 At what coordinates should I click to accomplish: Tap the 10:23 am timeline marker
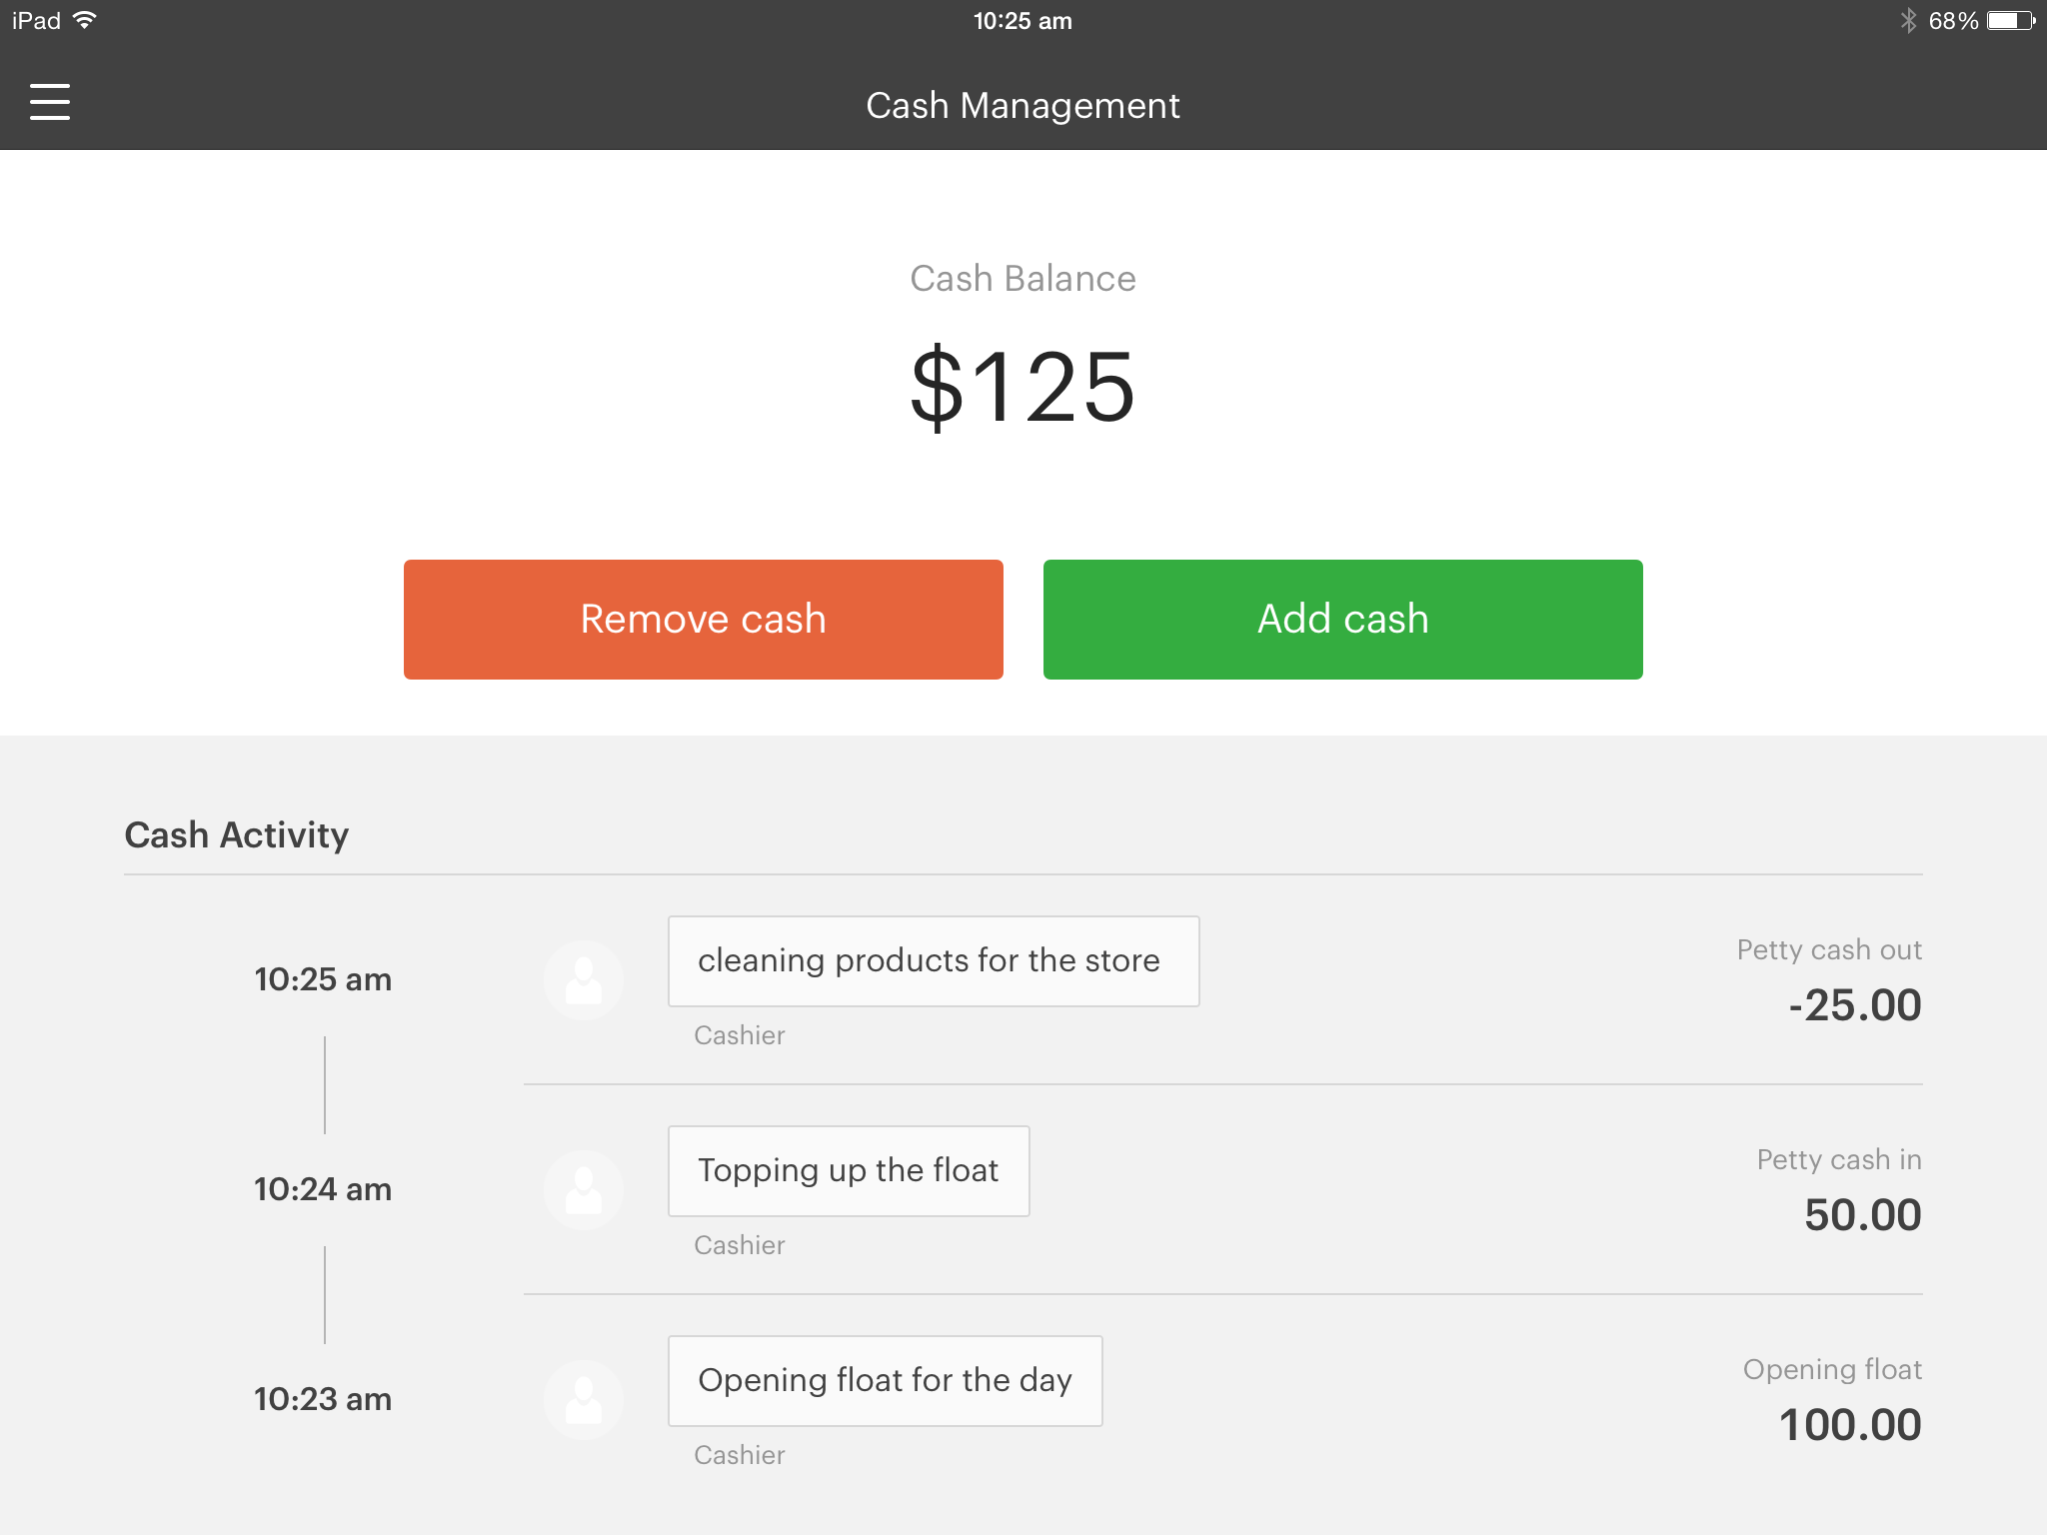[323, 1399]
